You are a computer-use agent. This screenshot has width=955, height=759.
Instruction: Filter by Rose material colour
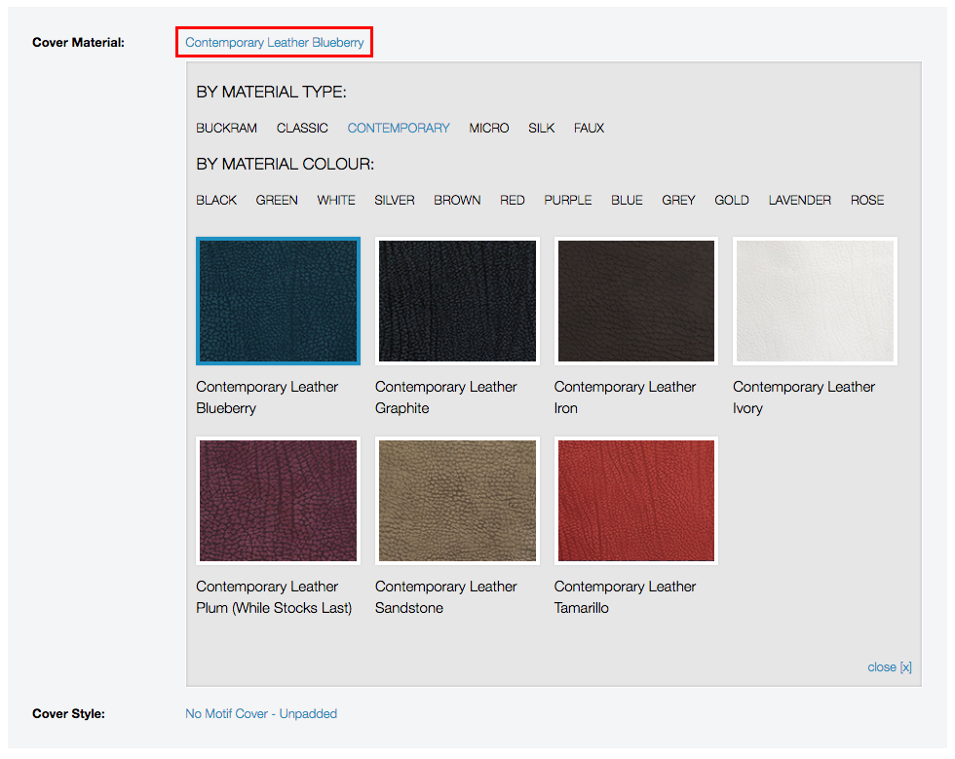[x=867, y=200]
